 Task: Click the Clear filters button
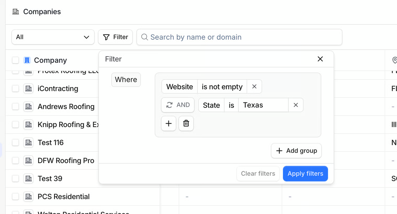[258, 174]
